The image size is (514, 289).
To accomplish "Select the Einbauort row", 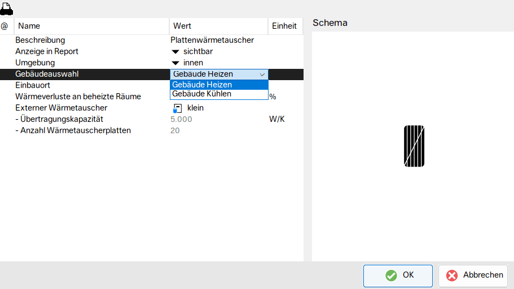I will 33,85.
